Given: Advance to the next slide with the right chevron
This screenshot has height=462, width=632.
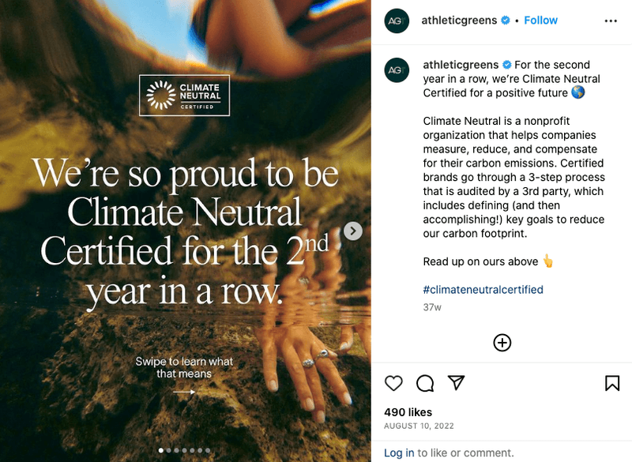Looking at the screenshot, I should point(352,231).
